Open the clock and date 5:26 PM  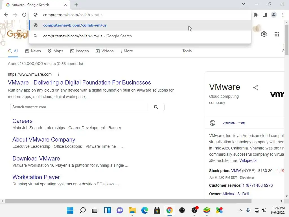tap(278, 210)
